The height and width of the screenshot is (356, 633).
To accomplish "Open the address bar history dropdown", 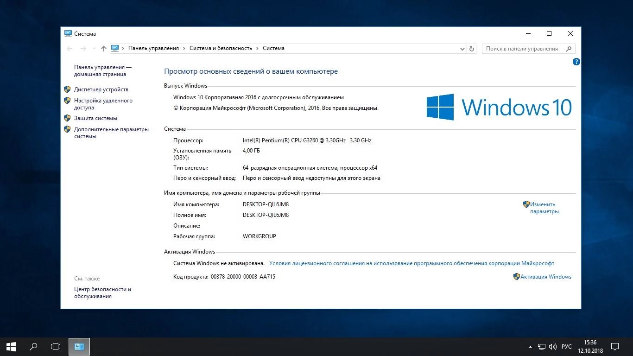I will tap(462, 49).
